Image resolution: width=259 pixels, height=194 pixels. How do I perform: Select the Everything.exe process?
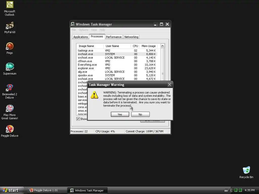(x=117, y=65)
